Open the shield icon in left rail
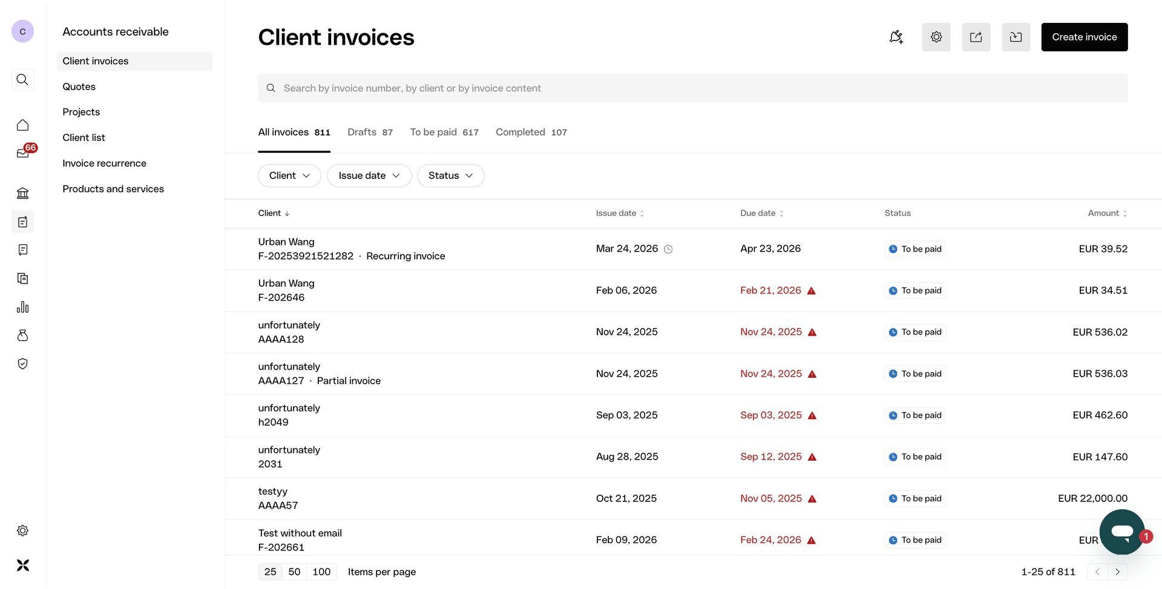 22,363
